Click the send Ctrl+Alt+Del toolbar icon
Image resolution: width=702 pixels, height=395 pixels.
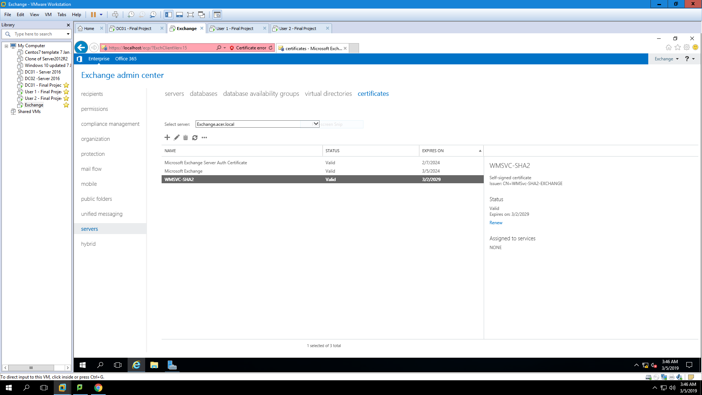tap(115, 15)
